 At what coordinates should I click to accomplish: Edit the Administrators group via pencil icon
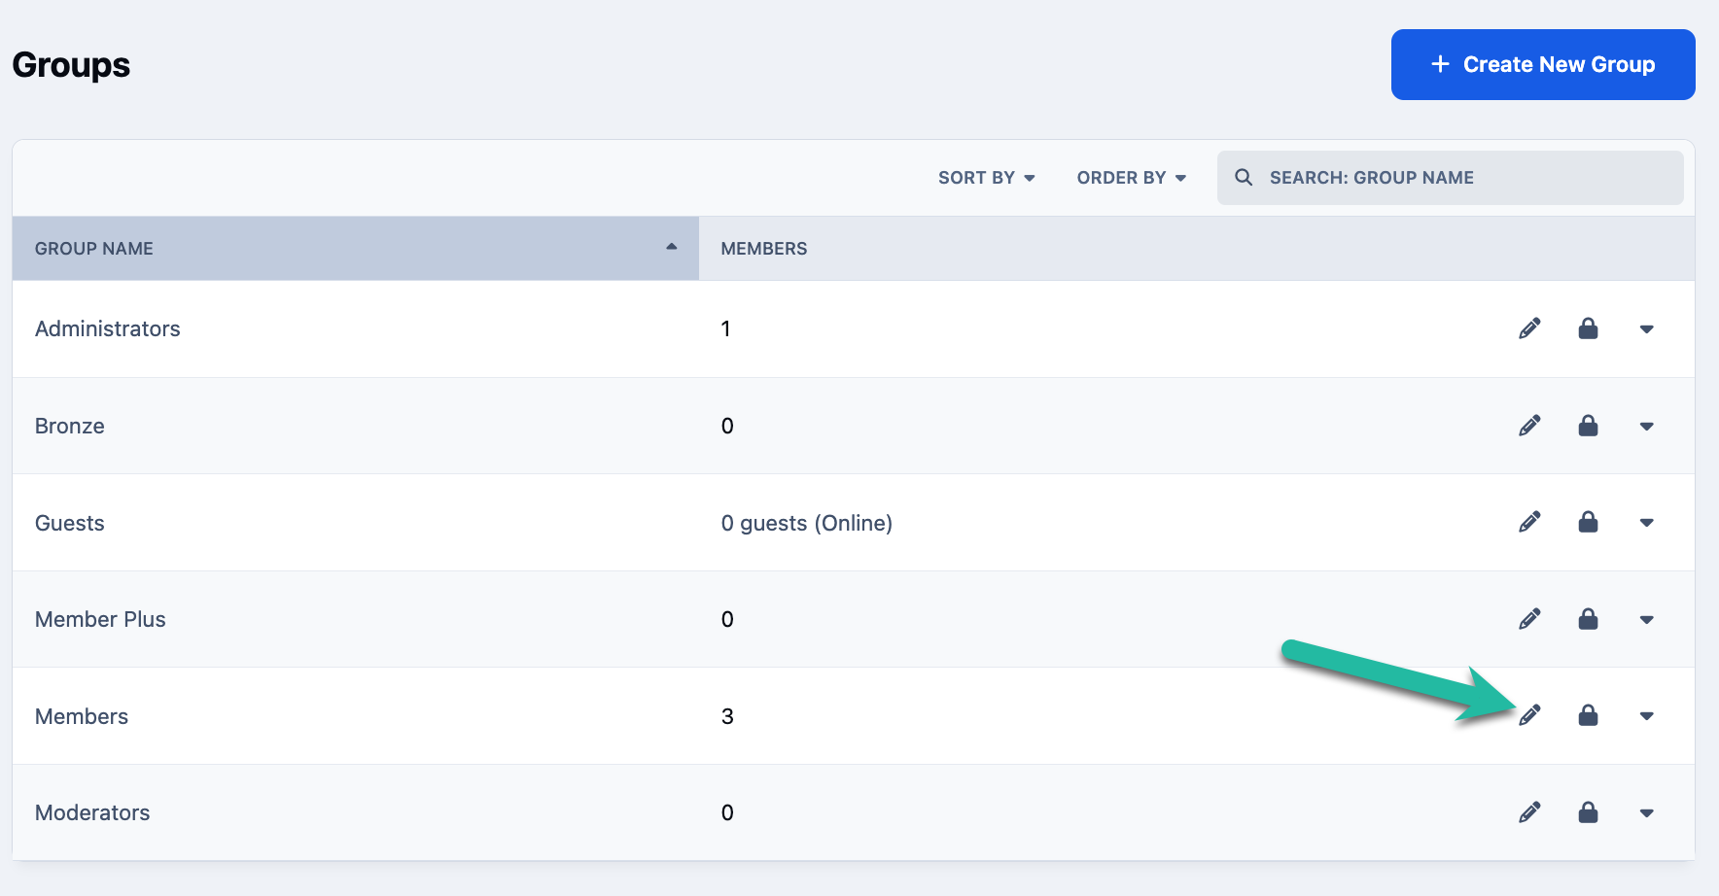1529,328
